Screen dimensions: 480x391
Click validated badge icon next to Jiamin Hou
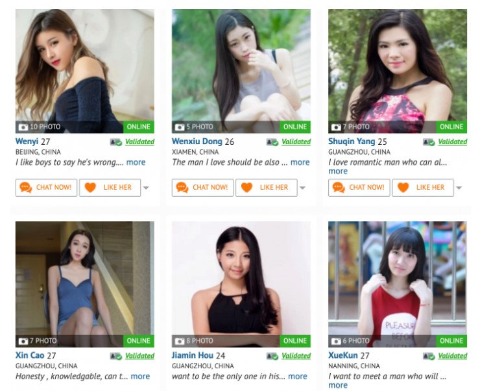(x=272, y=356)
